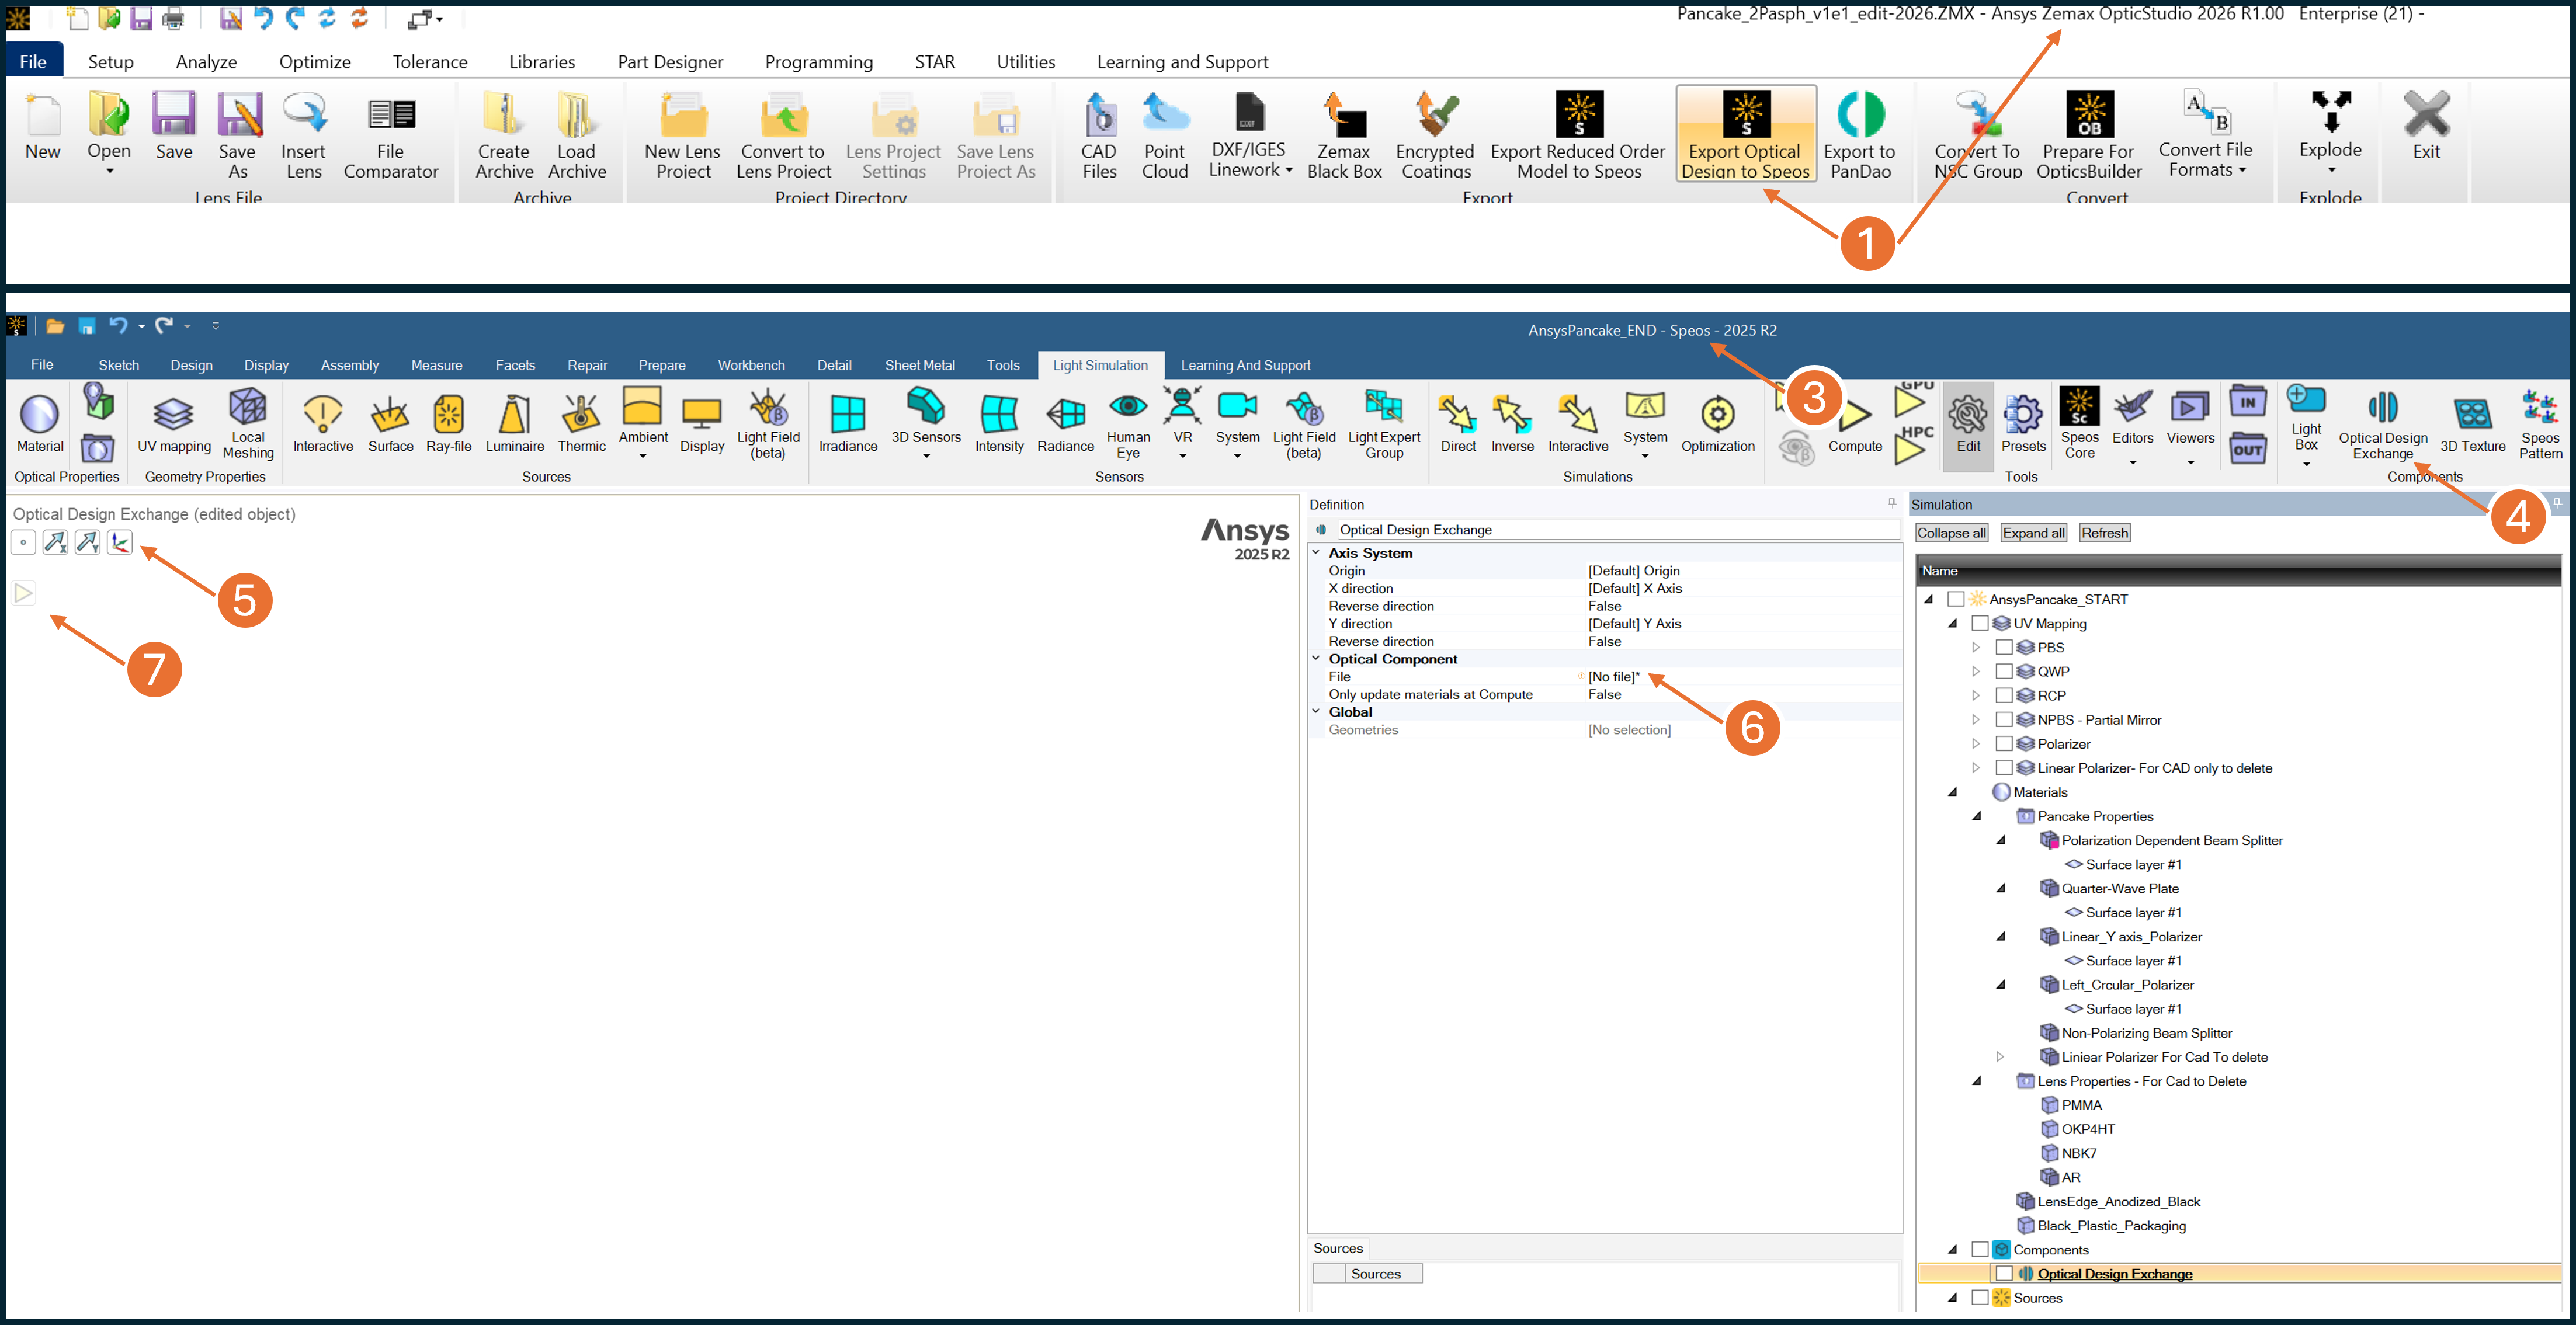Tick the UV Mapping checkbox
The height and width of the screenshot is (1325, 2576).
[x=1980, y=624]
